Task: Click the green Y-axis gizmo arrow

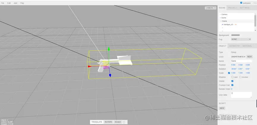Action: tap(108, 49)
